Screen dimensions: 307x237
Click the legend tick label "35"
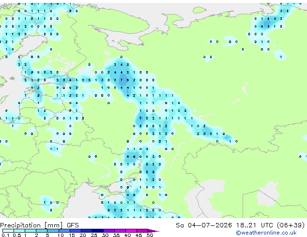pos(116,235)
